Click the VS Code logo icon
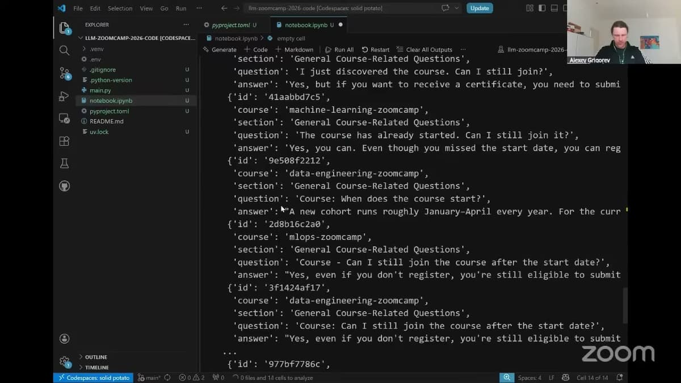 61,8
